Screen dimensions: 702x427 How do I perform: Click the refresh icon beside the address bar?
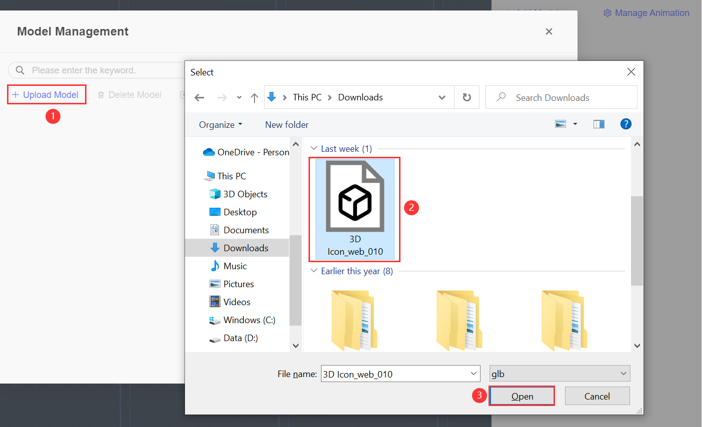(466, 97)
